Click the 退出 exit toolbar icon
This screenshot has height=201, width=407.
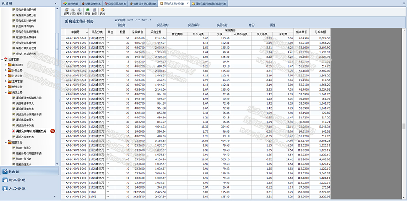pos(103,11)
